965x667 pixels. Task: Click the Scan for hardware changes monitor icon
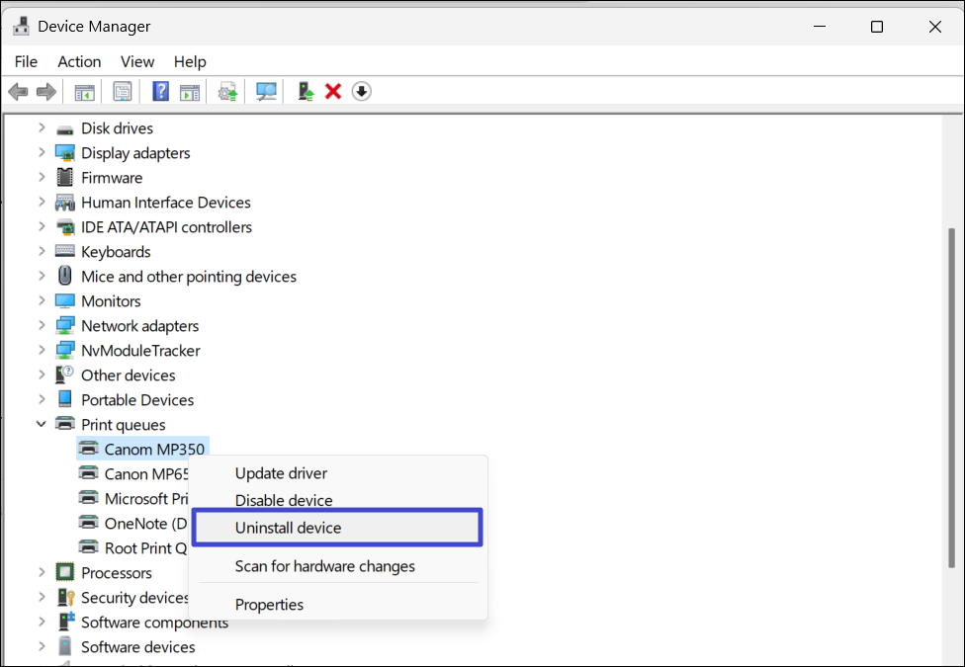267,92
